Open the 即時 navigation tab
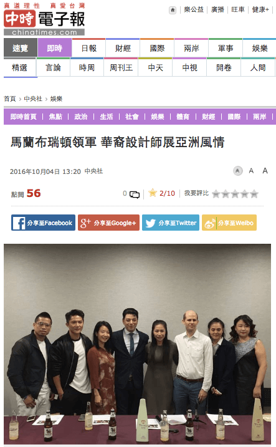Image resolution: width=276 pixels, height=447 pixels. pos(54,48)
